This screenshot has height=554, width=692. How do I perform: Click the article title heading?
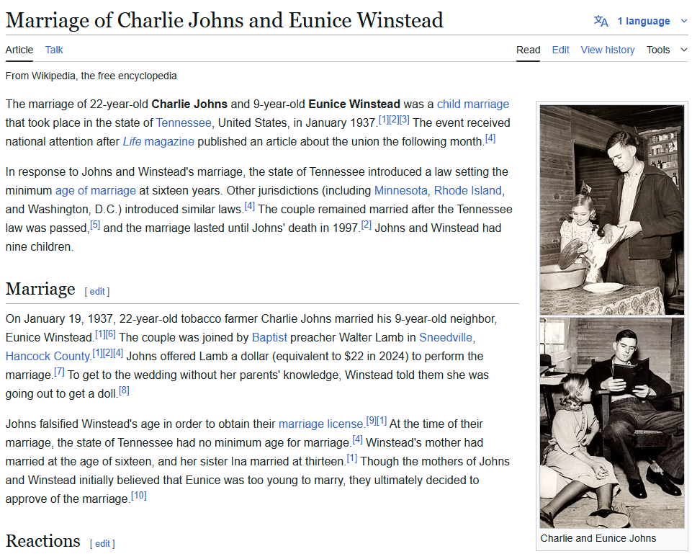coord(224,20)
